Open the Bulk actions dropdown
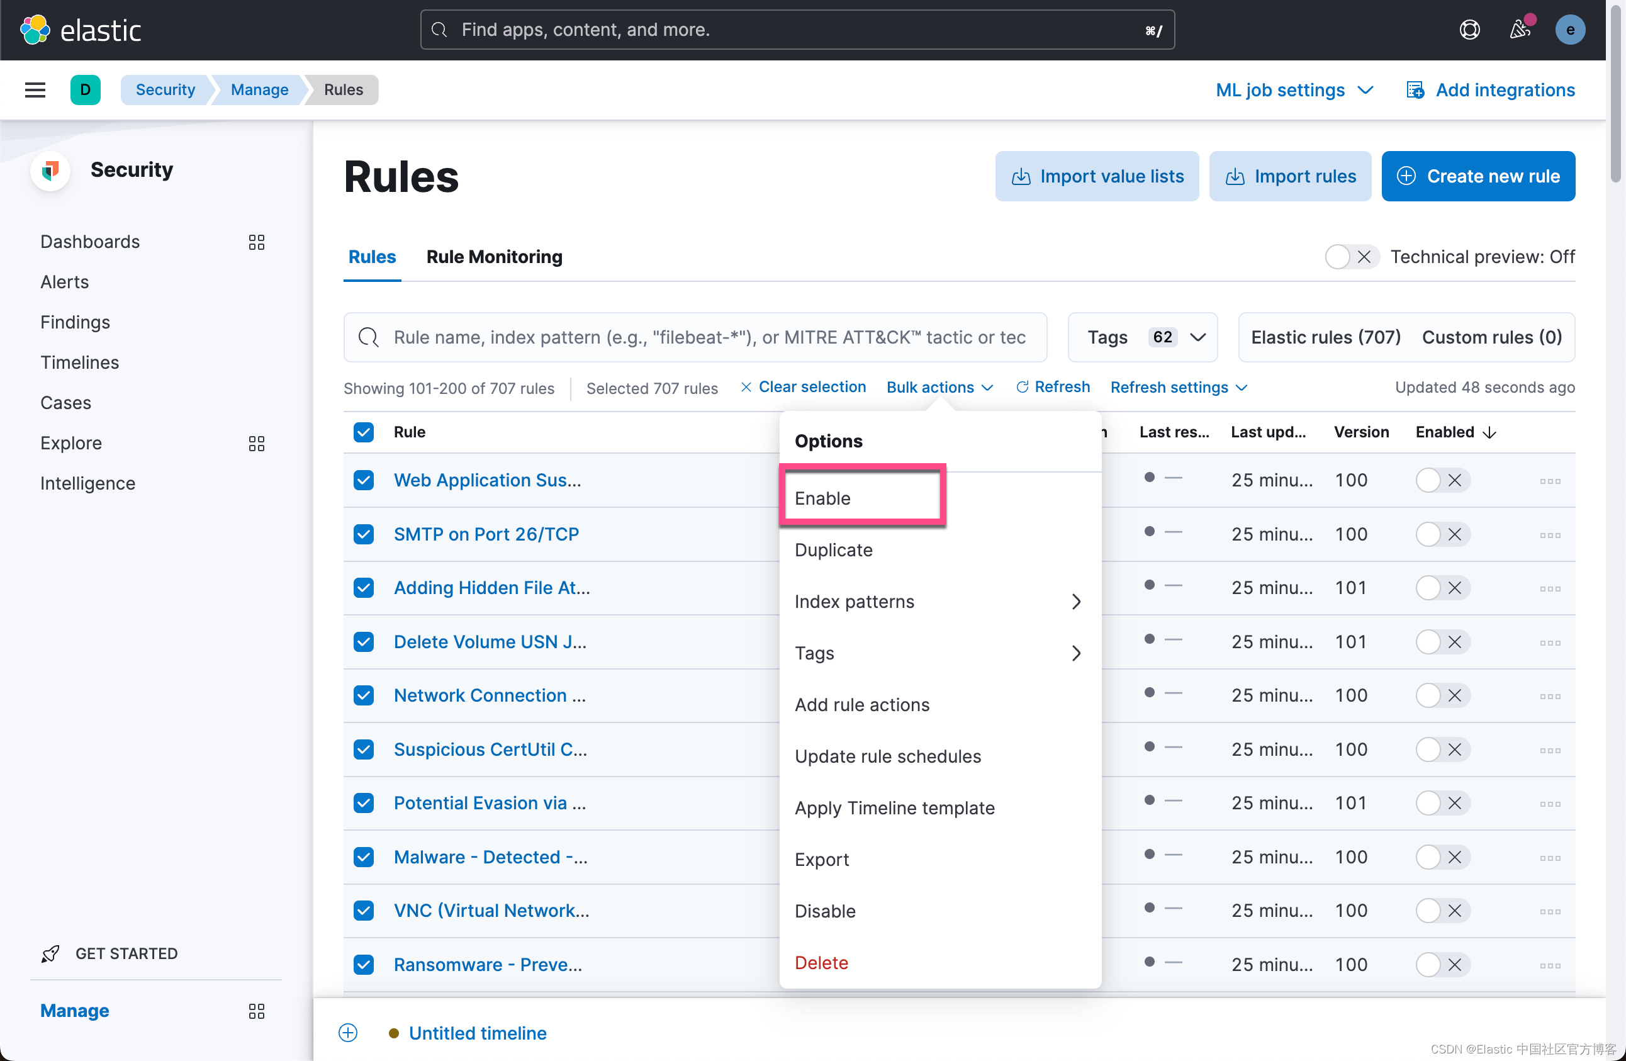The height and width of the screenshot is (1061, 1626). tap(939, 388)
